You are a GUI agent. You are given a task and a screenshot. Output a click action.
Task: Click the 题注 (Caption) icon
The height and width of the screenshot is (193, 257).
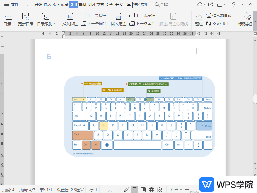click(x=199, y=17)
